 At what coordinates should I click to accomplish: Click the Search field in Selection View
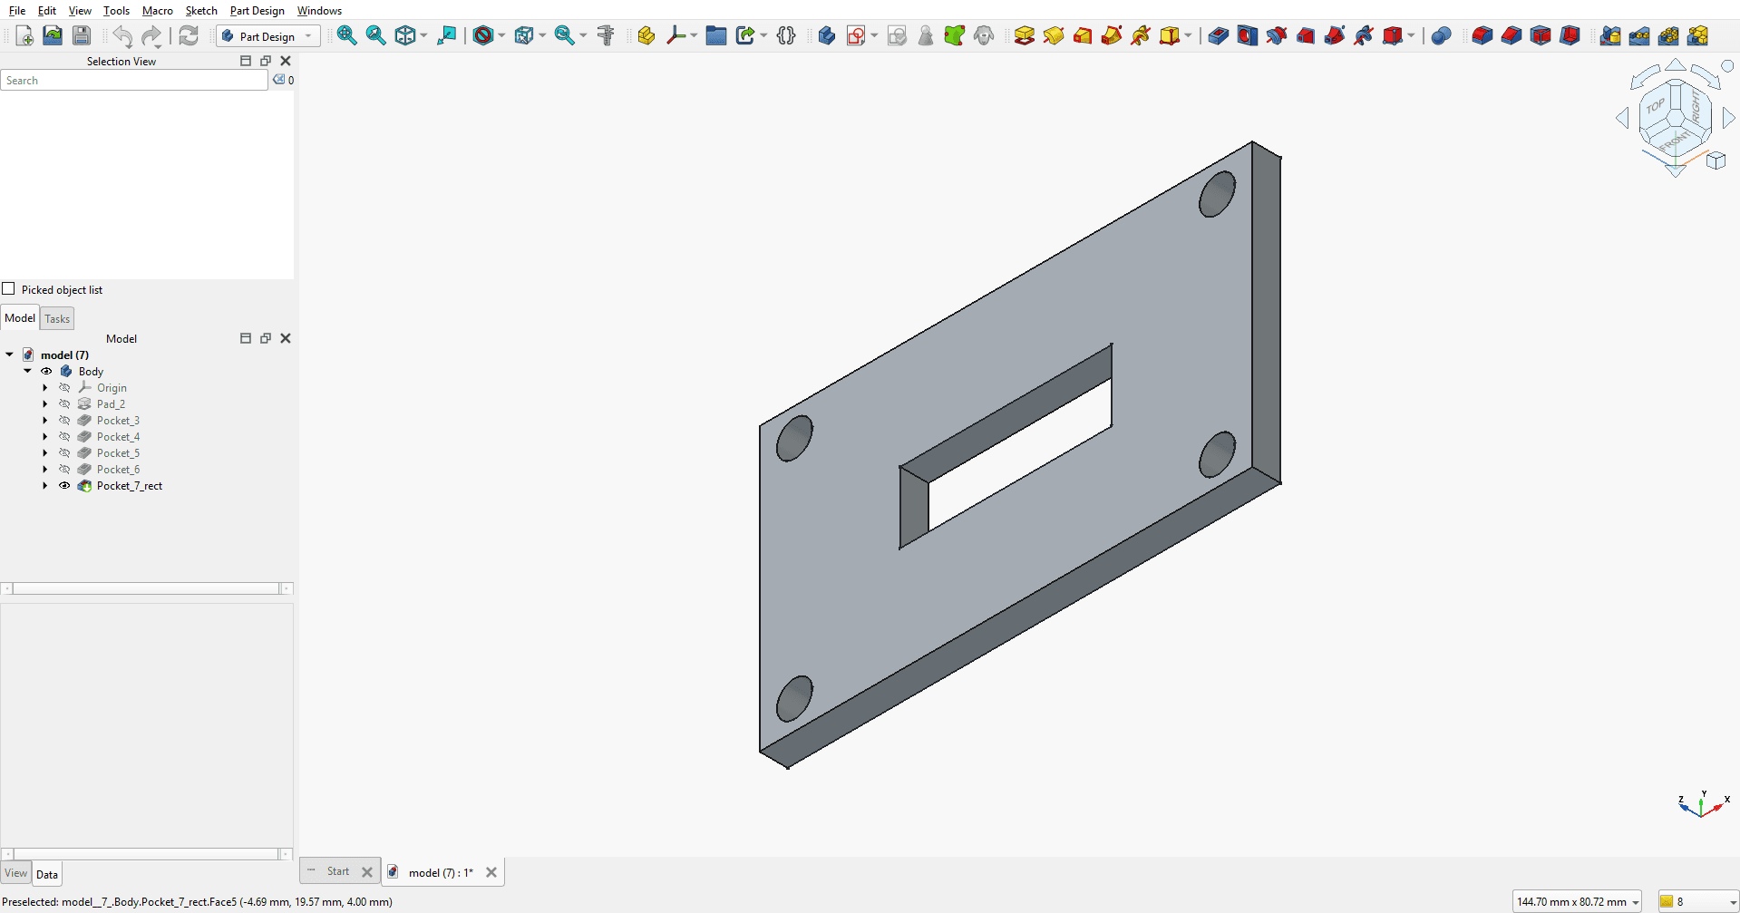135,81
